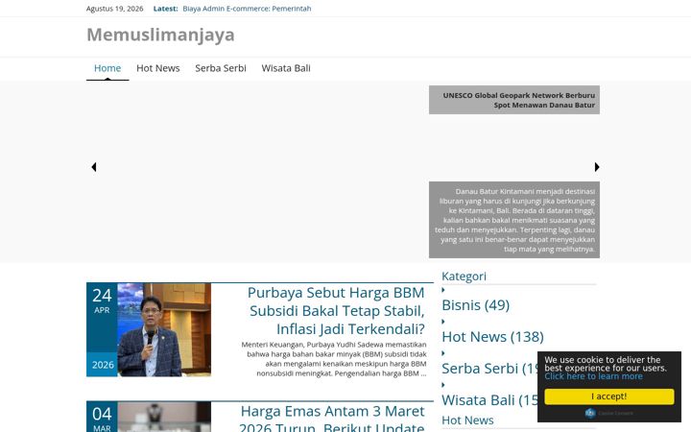Click the previous slide arrow in slider
The width and height of the screenshot is (691, 432).
[93, 167]
